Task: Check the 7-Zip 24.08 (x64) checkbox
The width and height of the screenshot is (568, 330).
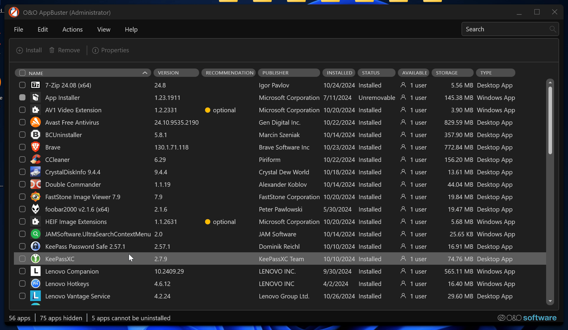Action: pos(22,85)
